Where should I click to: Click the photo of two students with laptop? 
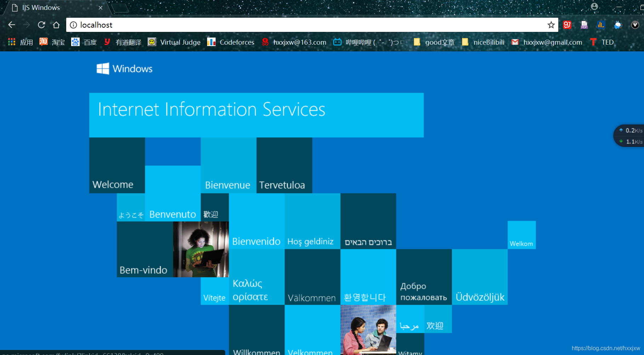pyautogui.click(x=368, y=330)
